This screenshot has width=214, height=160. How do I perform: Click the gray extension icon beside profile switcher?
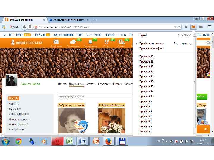pyautogui.click(x=201, y=27)
